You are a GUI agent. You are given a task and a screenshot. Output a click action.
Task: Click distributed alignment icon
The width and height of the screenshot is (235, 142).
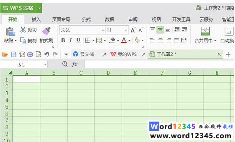tap(184, 40)
